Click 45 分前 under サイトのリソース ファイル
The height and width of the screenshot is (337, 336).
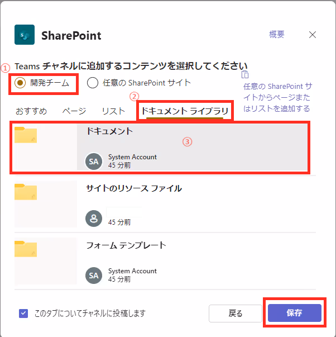(x=119, y=222)
